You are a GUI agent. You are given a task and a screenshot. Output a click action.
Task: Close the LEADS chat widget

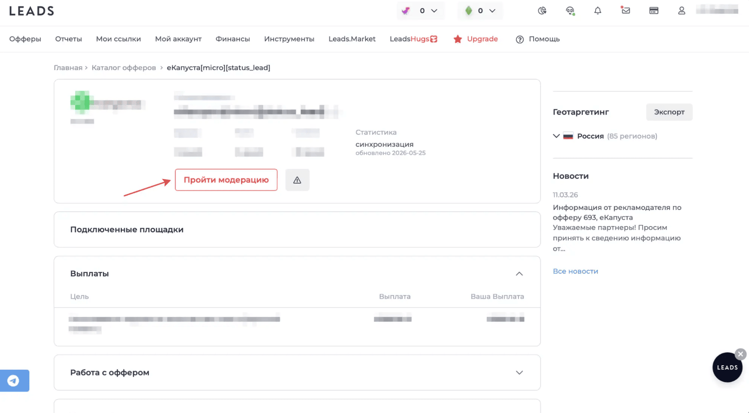(x=740, y=354)
